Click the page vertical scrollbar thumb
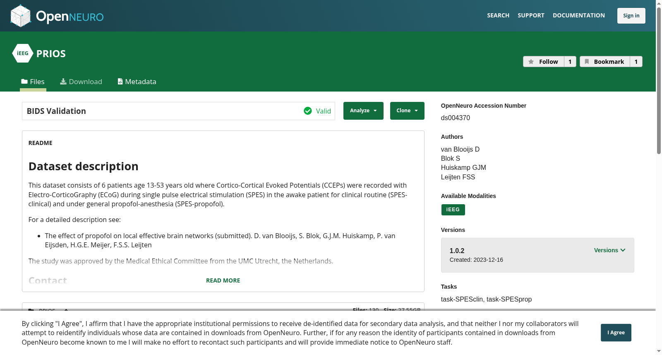The image size is (662, 355). pyautogui.click(x=659, y=81)
